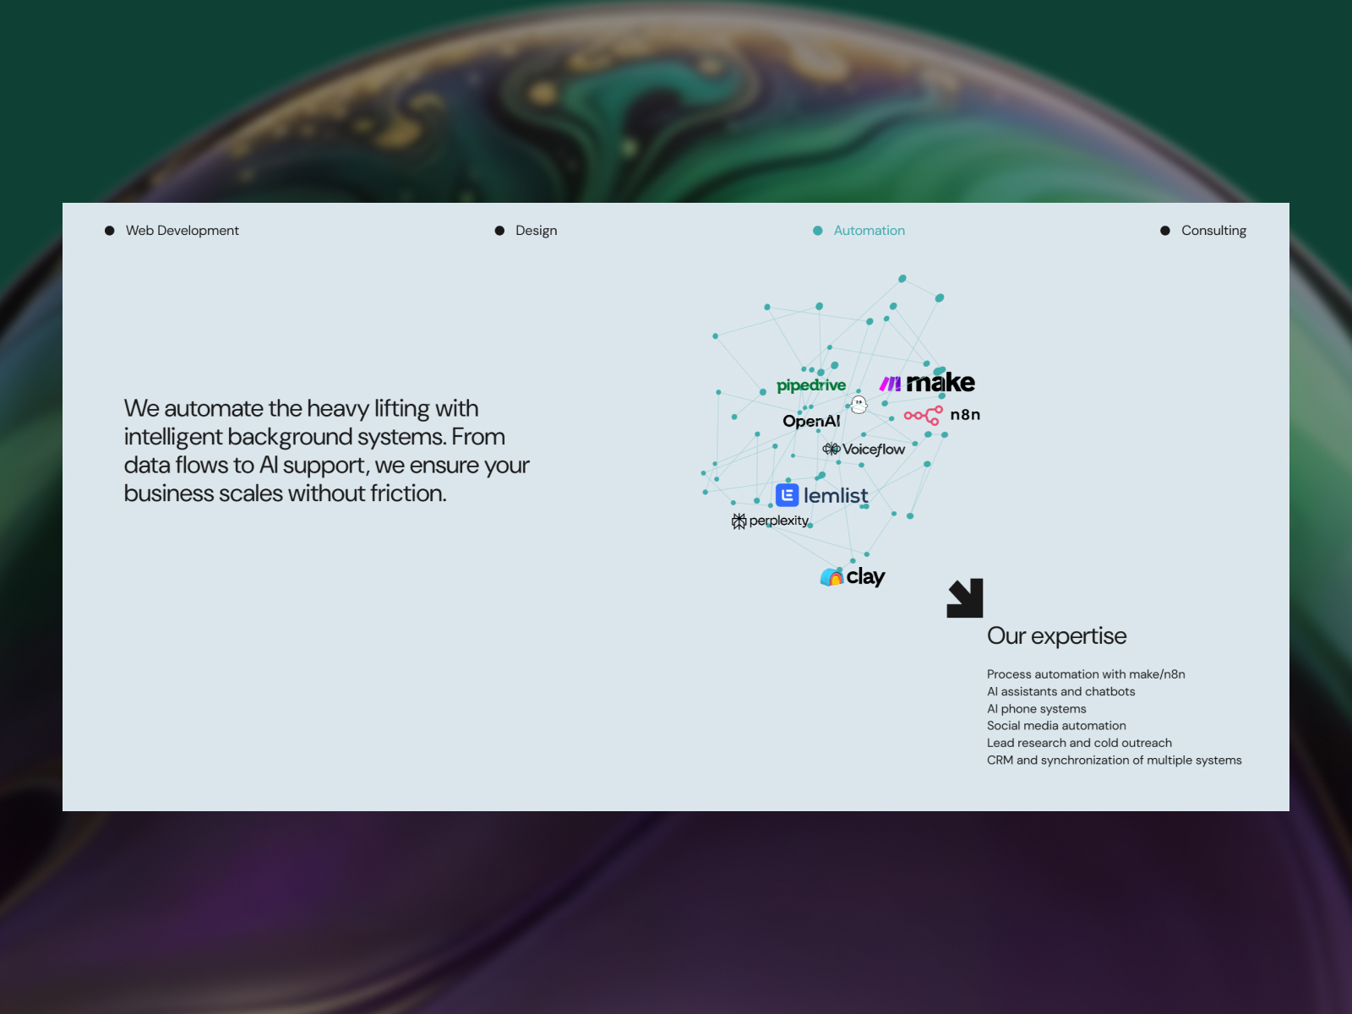Click the Our expertise heading

pyautogui.click(x=1056, y=635)
